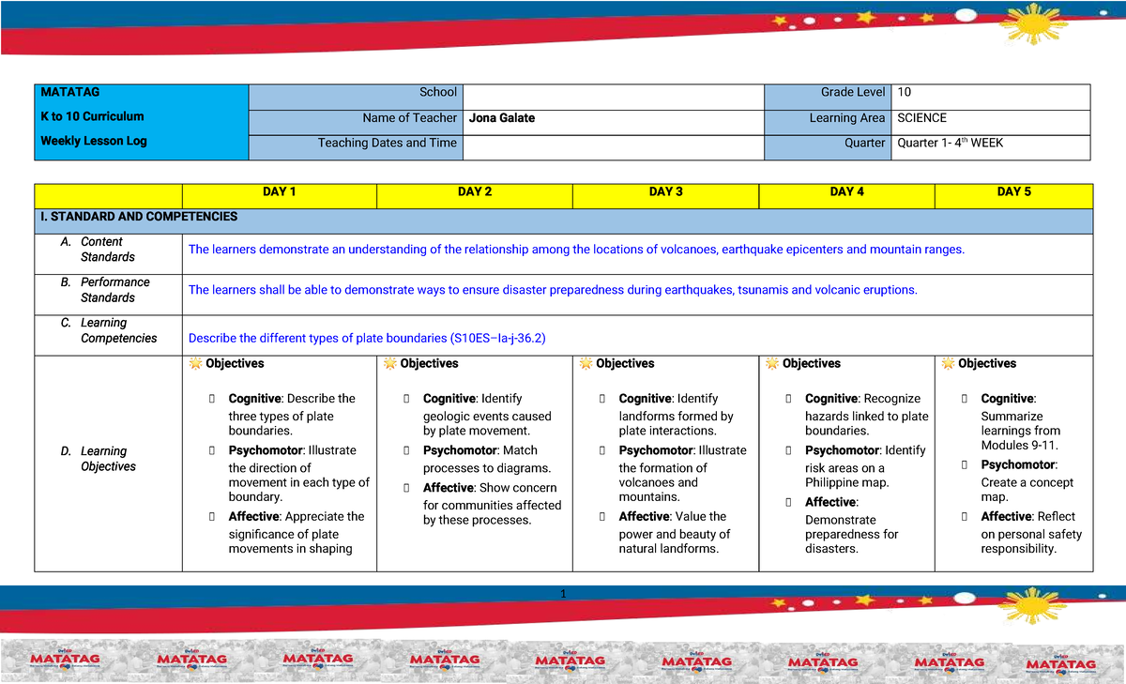Viewport: 1126px width, 684px height.
Task: Click 'Cognitive: Summarize learnings from Modules 9-11'
Action: pyautogui.click(x=1020, y=422)
